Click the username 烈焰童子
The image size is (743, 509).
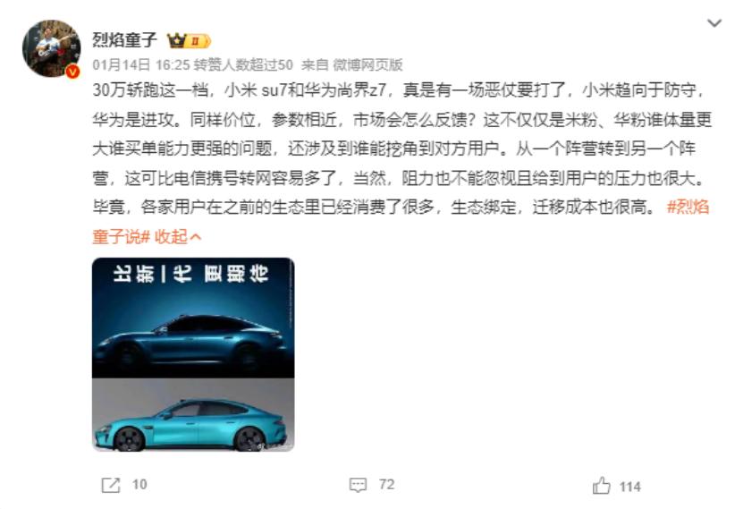click(x=124, y=40)
